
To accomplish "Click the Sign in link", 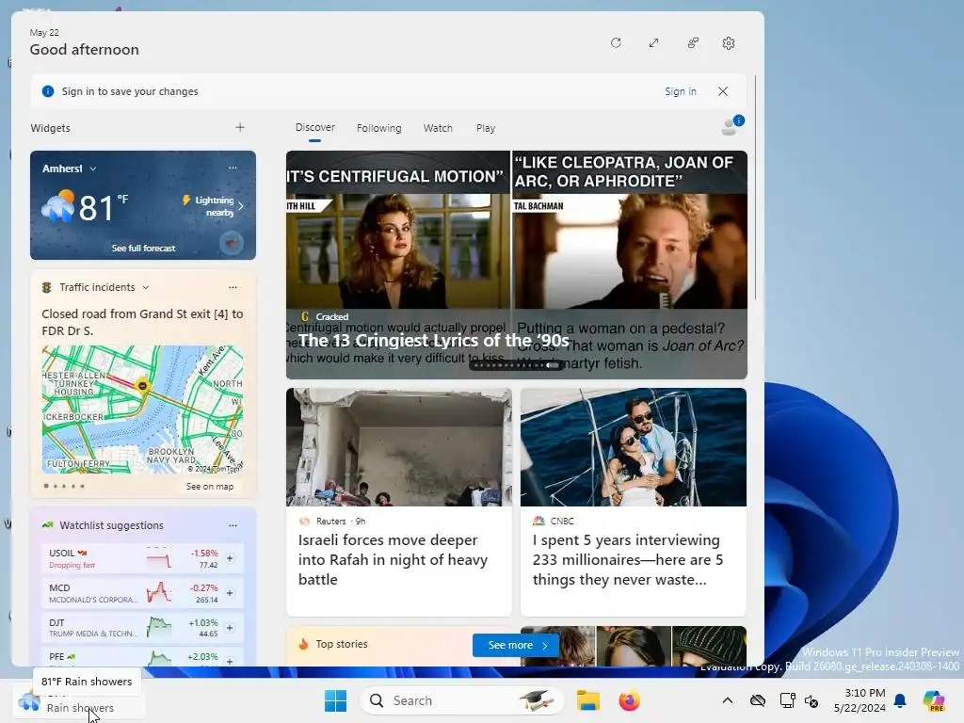I will (680, 91).
